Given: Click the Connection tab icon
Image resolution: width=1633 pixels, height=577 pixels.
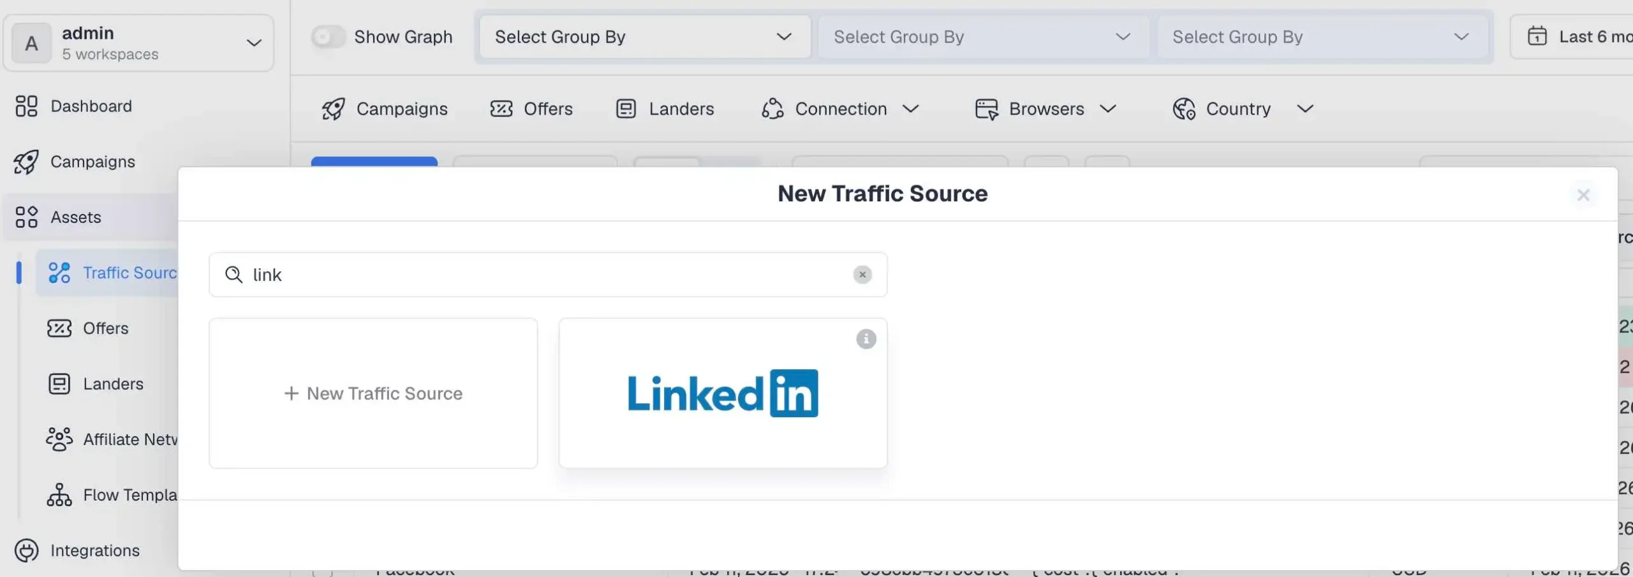Looking at the screenshot, I should point(772,109).
